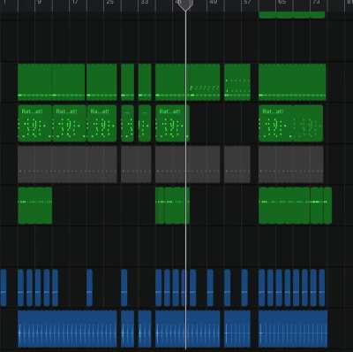The image size is (353, 352).
Task: Select the short blue clip at bar 61
Action: click(x=262, y=287)
